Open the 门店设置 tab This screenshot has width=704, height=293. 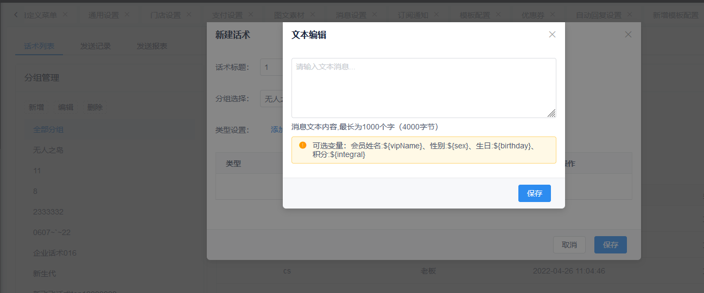click(165, 15)
